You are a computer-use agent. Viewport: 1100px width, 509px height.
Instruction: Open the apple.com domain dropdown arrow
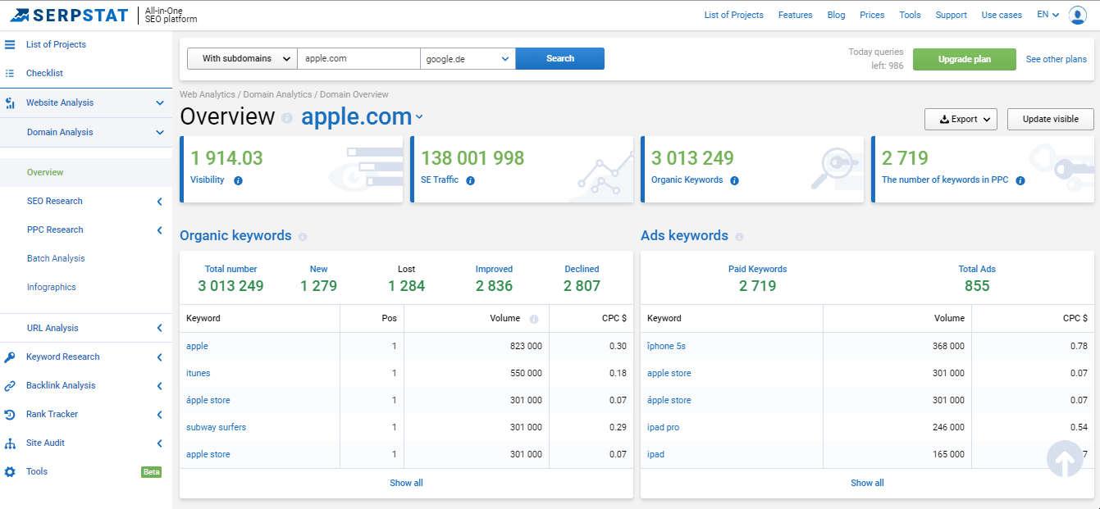coord(419,117)
